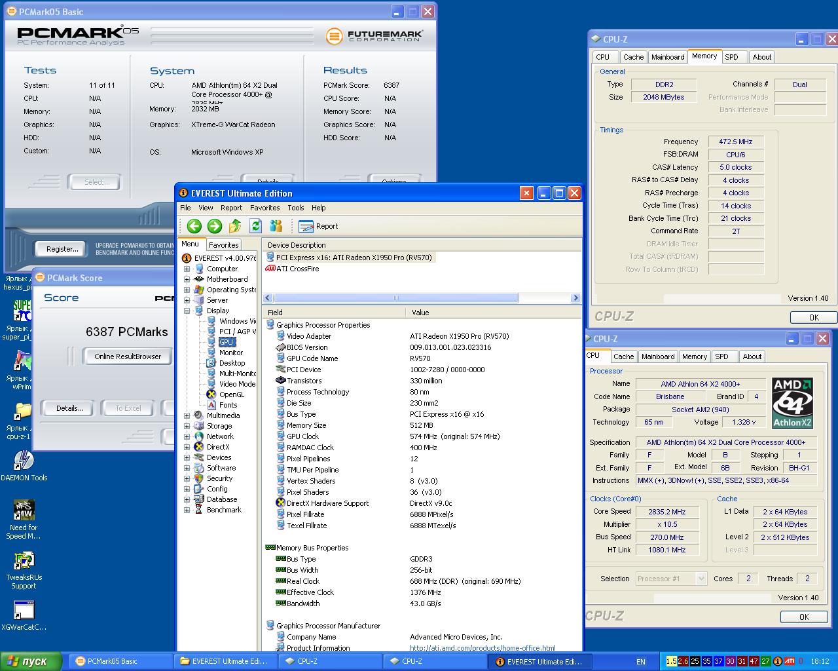Open the Tools menu in EVEREST

coord(296,208)
